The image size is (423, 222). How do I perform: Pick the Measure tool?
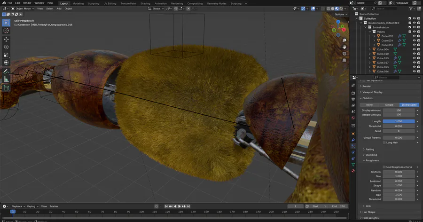pyautogui.click(x=6, y=79)
